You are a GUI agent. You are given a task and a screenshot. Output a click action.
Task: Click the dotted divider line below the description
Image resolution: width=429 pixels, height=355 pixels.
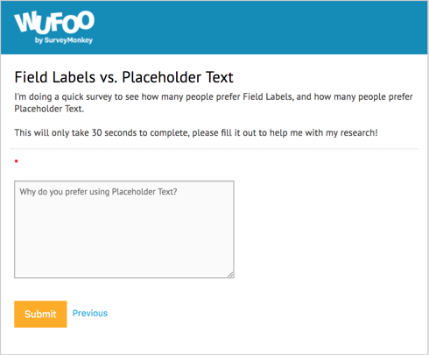click(214, 149)
